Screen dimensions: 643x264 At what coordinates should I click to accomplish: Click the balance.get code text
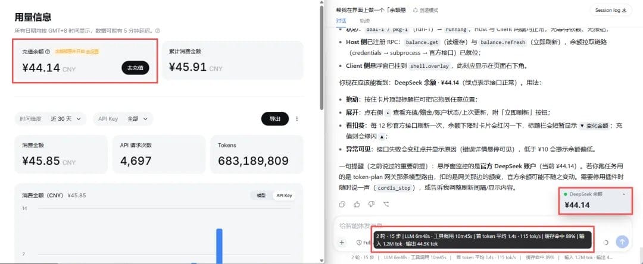coord(422,42)
